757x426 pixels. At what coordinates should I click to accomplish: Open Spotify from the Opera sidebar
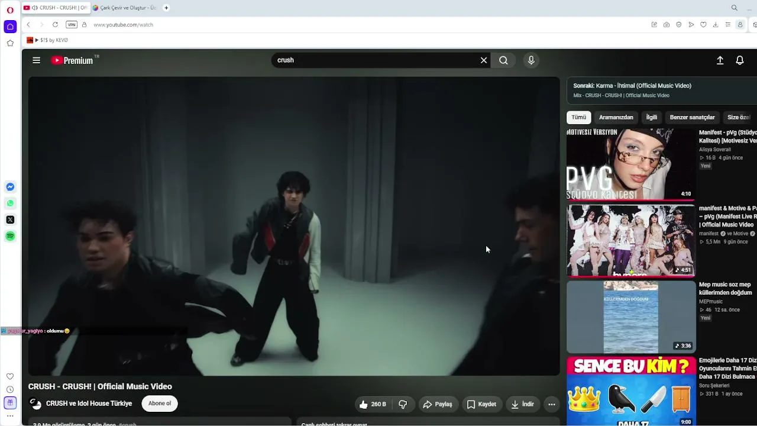click(10, 236)
